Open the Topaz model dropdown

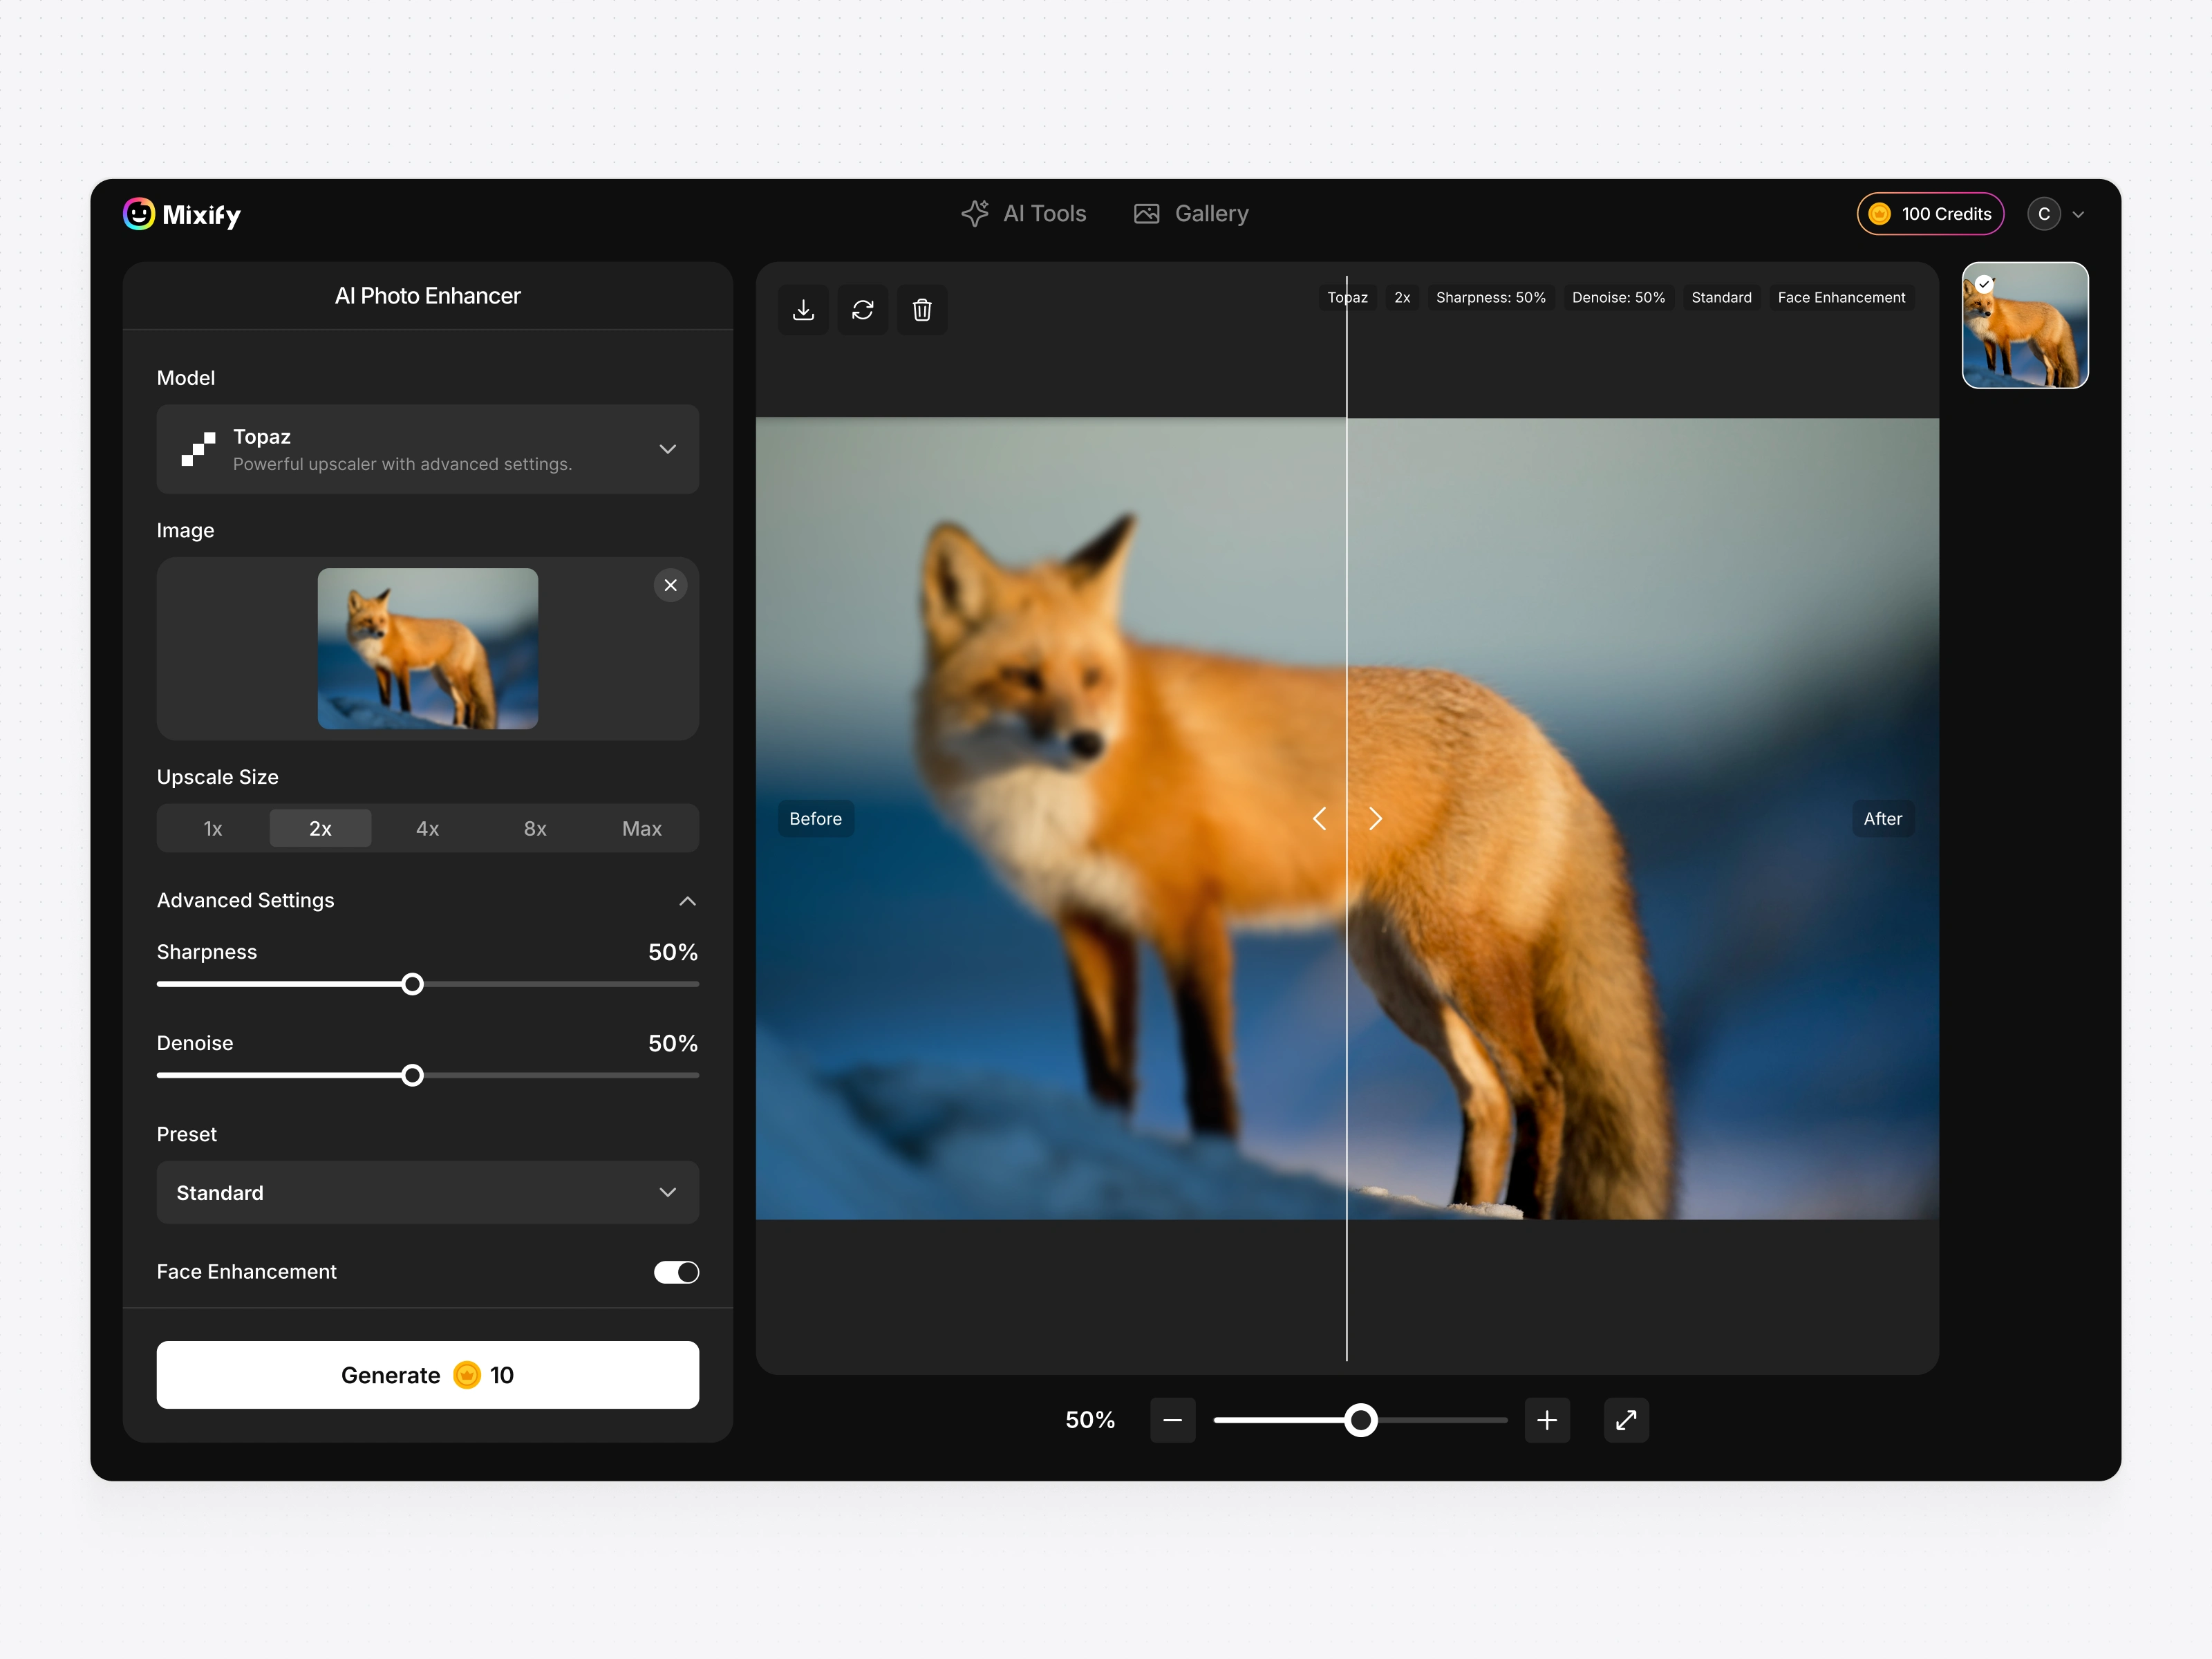(x=427, y=449)
